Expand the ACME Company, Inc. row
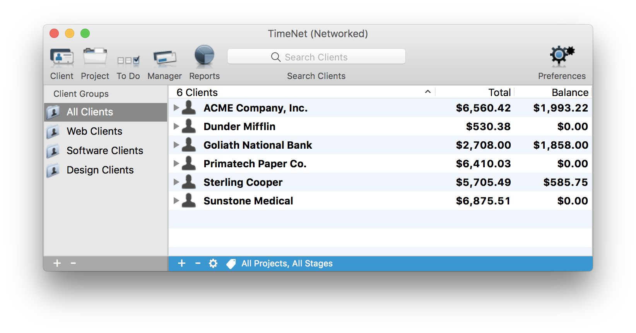This screenshot has height=333, width=636. point(176,108)
